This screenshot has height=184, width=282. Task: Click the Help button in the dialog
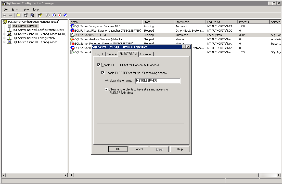[180, 149]
